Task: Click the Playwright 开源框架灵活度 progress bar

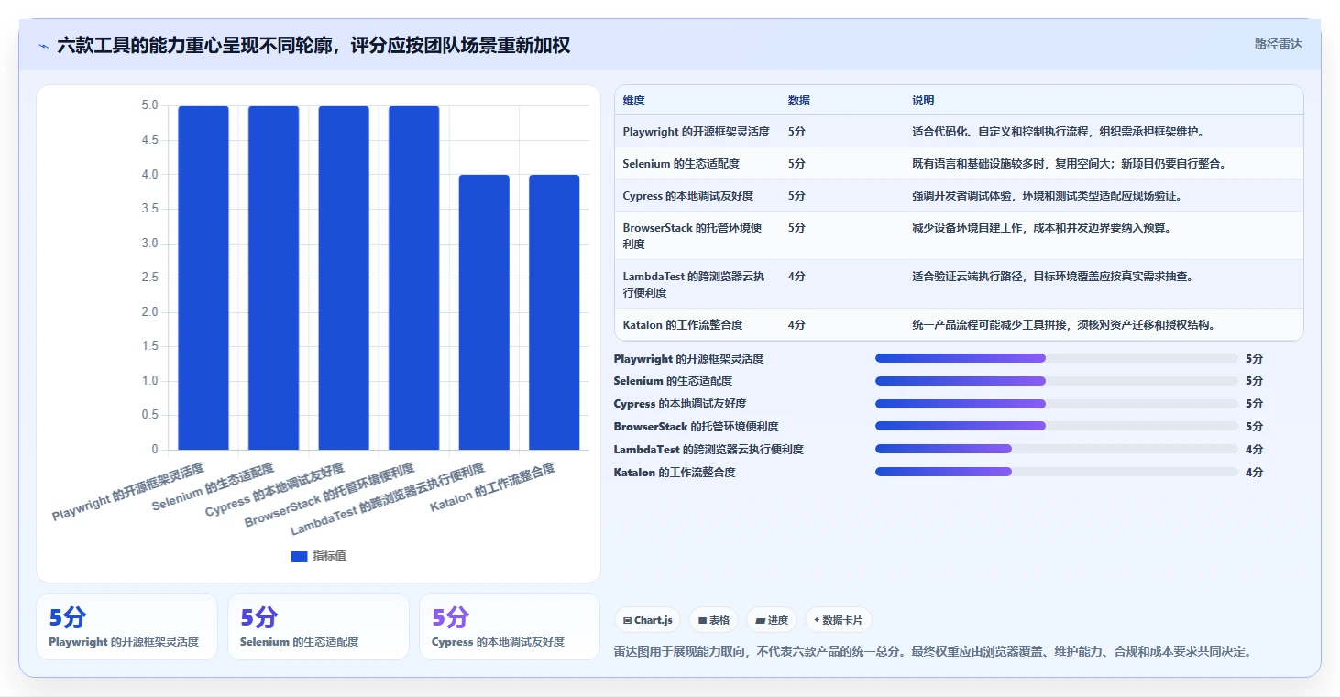Action: (1057, 358)
